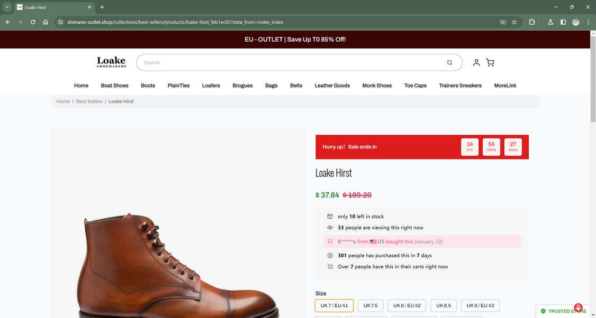Open the Boat Shoes category
The height and width of the screenshot is (318, 596).
tap(114, 86)
